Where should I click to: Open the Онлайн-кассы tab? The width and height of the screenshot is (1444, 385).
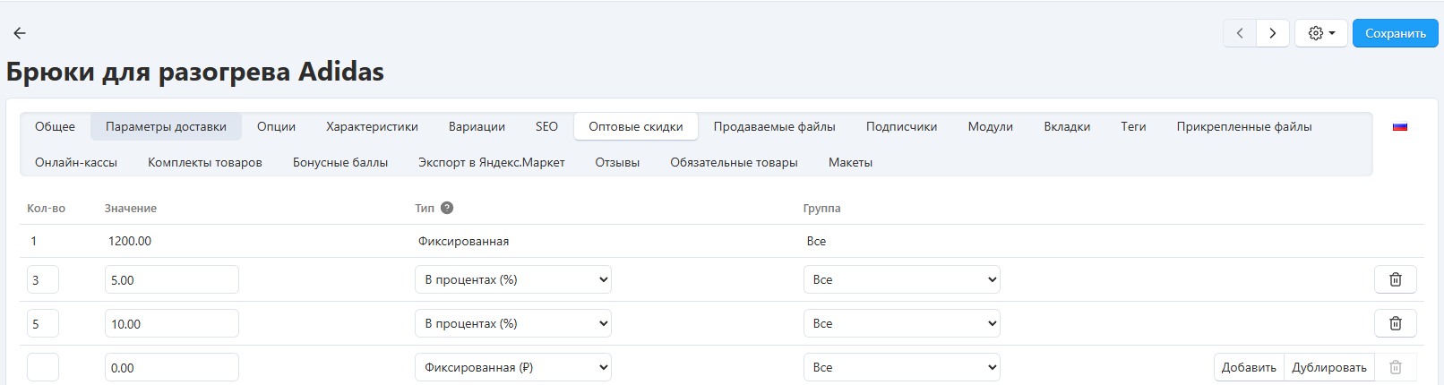(x=76, y=162)
